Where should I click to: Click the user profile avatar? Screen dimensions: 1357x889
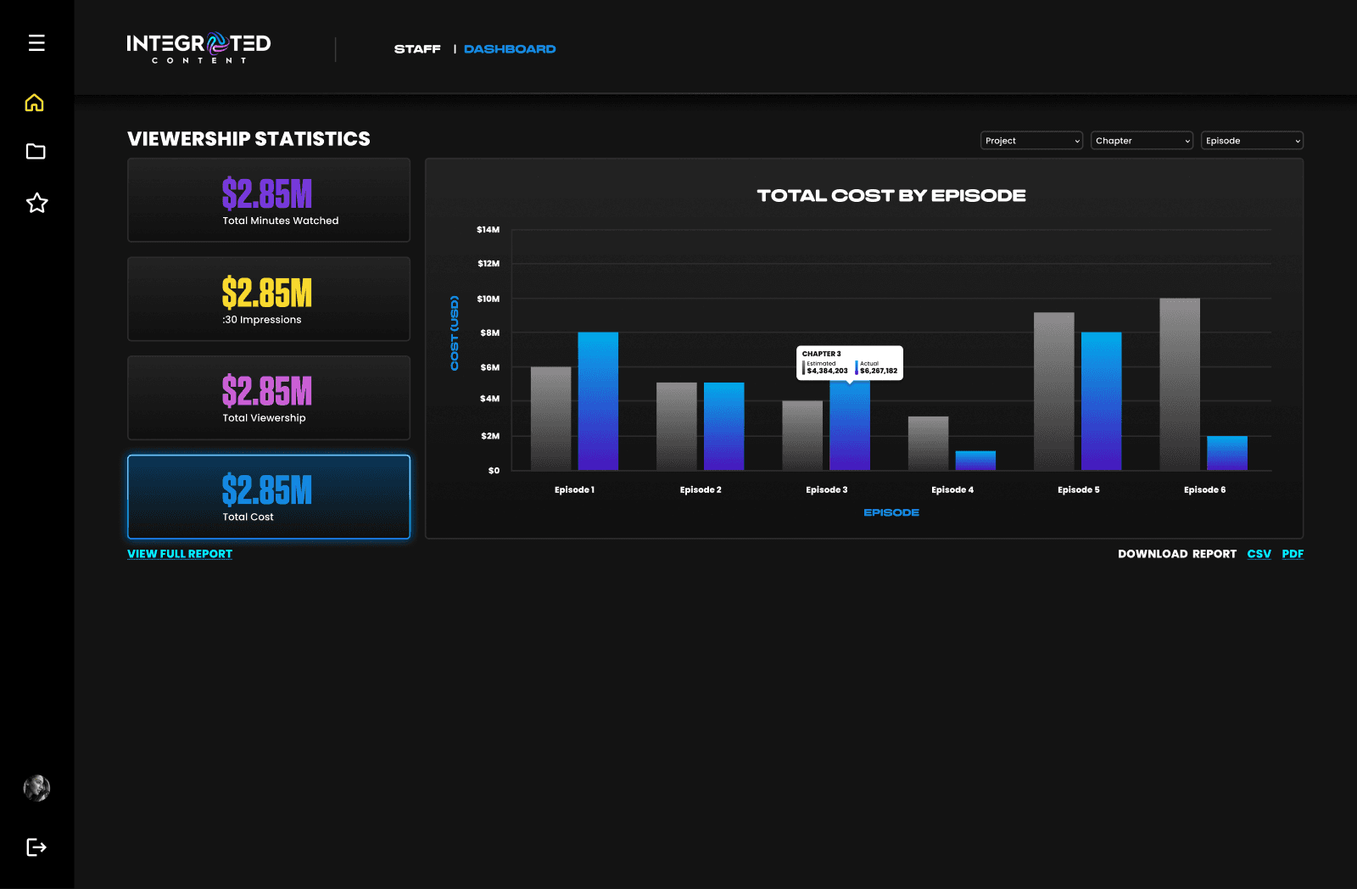tap(36, 788)
